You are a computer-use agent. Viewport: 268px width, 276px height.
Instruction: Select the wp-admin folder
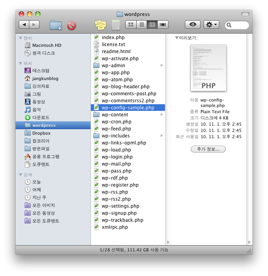click(x=128, y=66)
